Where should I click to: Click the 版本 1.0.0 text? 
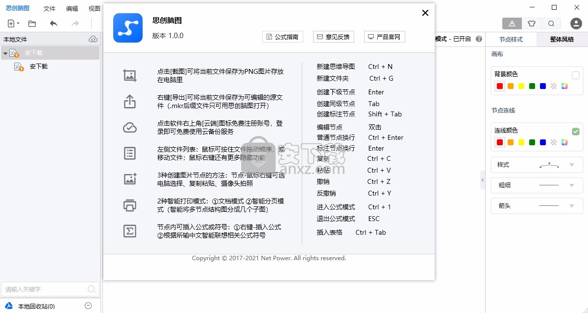click(168, 36)
